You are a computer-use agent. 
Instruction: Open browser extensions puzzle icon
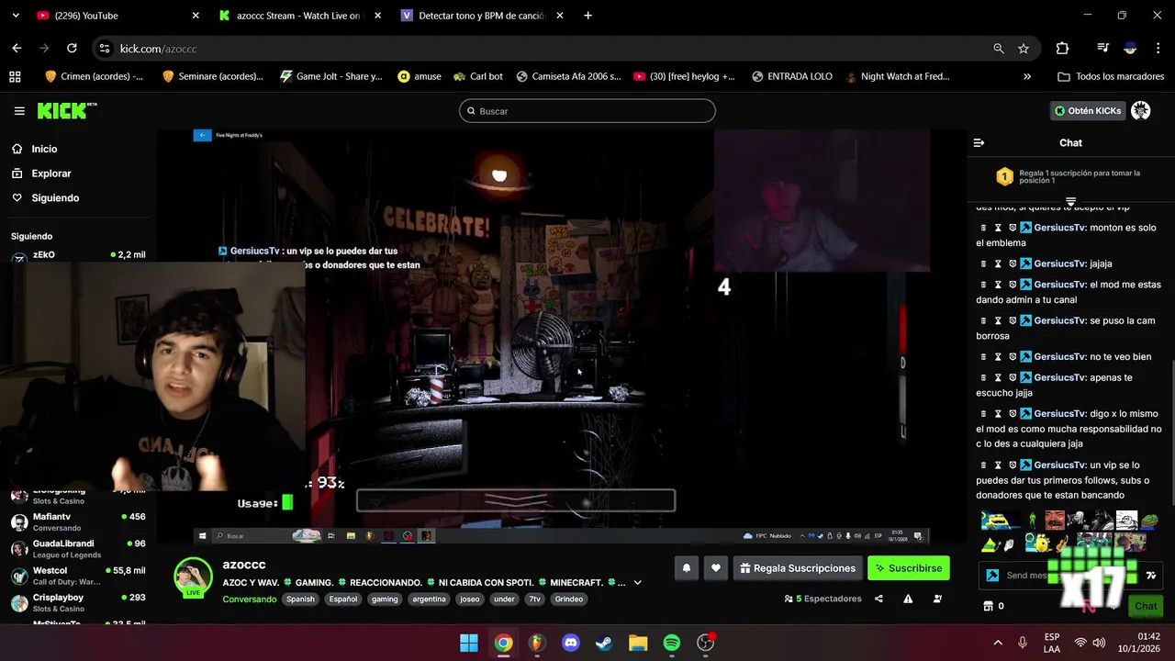coord(1062,49)
